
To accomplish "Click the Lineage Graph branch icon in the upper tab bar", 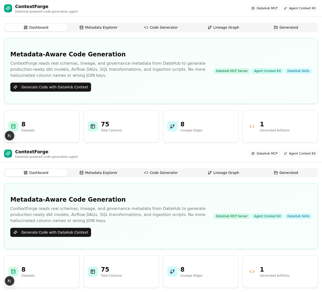I will tap(210, 27).
